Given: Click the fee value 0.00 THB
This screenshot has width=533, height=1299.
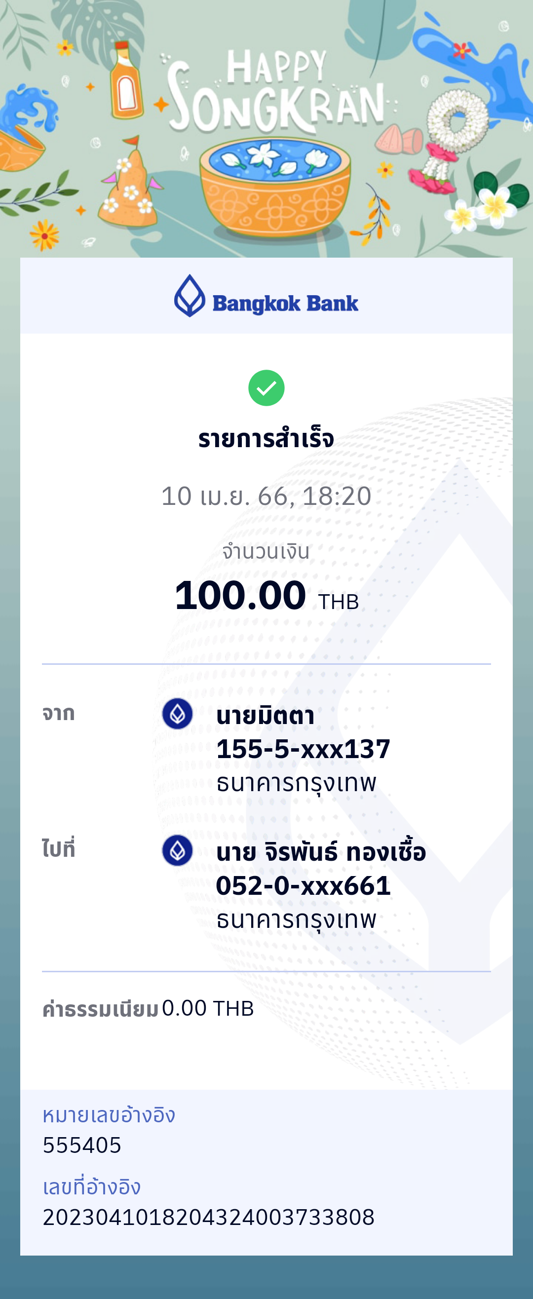Looking at the screenshot, I should pyautogui.click(x=208, y=1008).
